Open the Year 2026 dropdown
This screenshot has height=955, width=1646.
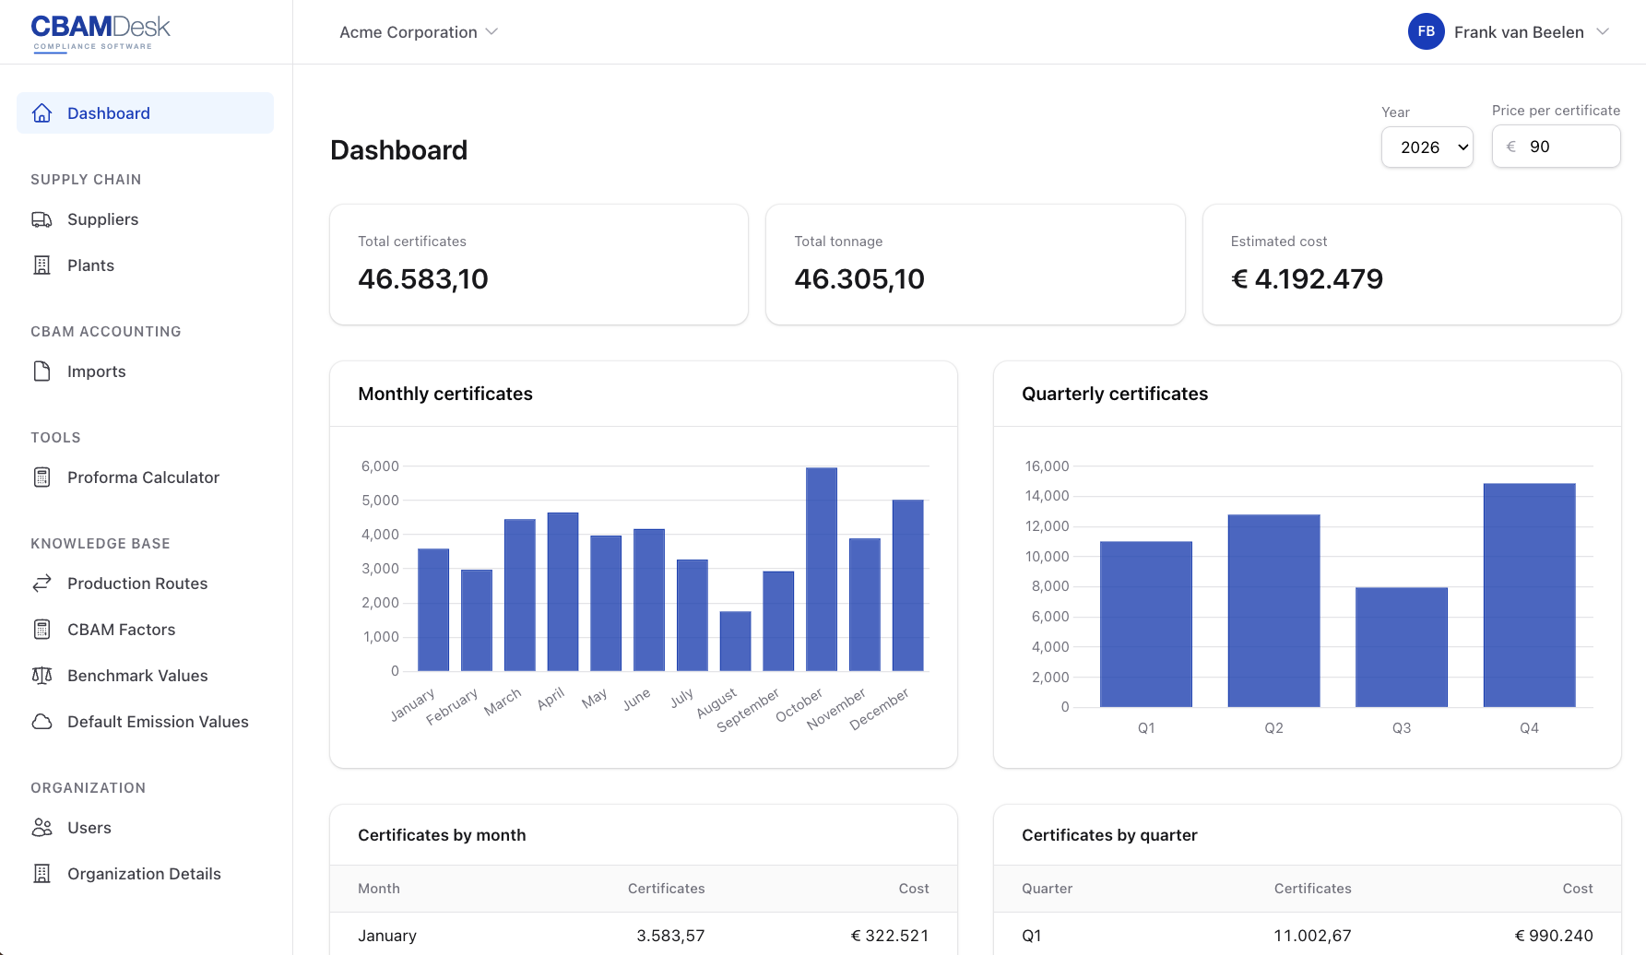tap(1427, 147)
